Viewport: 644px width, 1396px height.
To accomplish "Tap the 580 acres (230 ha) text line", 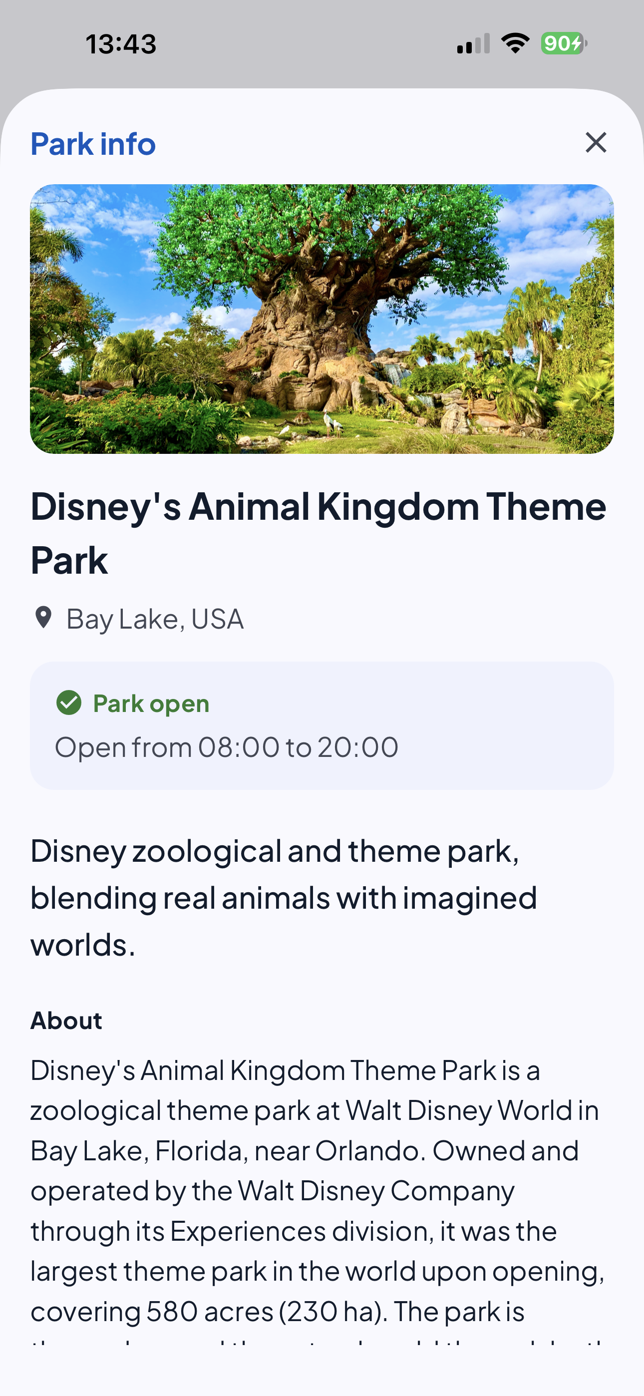I will click(x=278, y=1312).
